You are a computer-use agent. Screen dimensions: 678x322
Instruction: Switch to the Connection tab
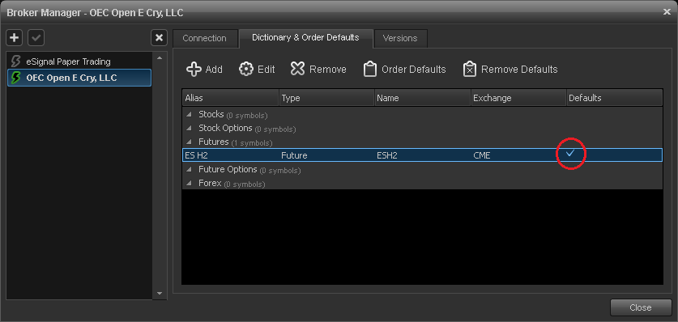pos(204,38)
